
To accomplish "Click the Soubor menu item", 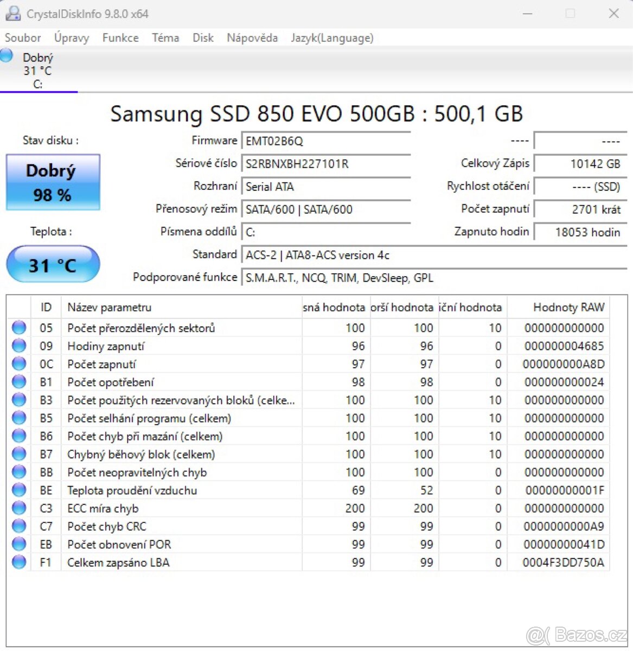I will coord(23,37).
